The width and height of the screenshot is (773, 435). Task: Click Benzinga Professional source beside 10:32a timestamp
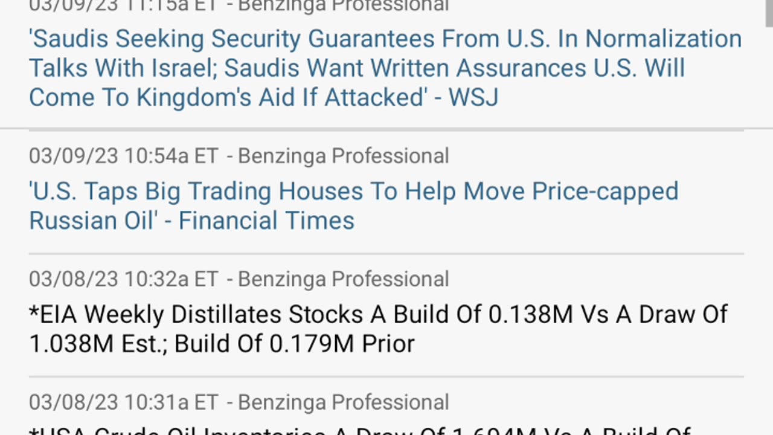[343, 279]
